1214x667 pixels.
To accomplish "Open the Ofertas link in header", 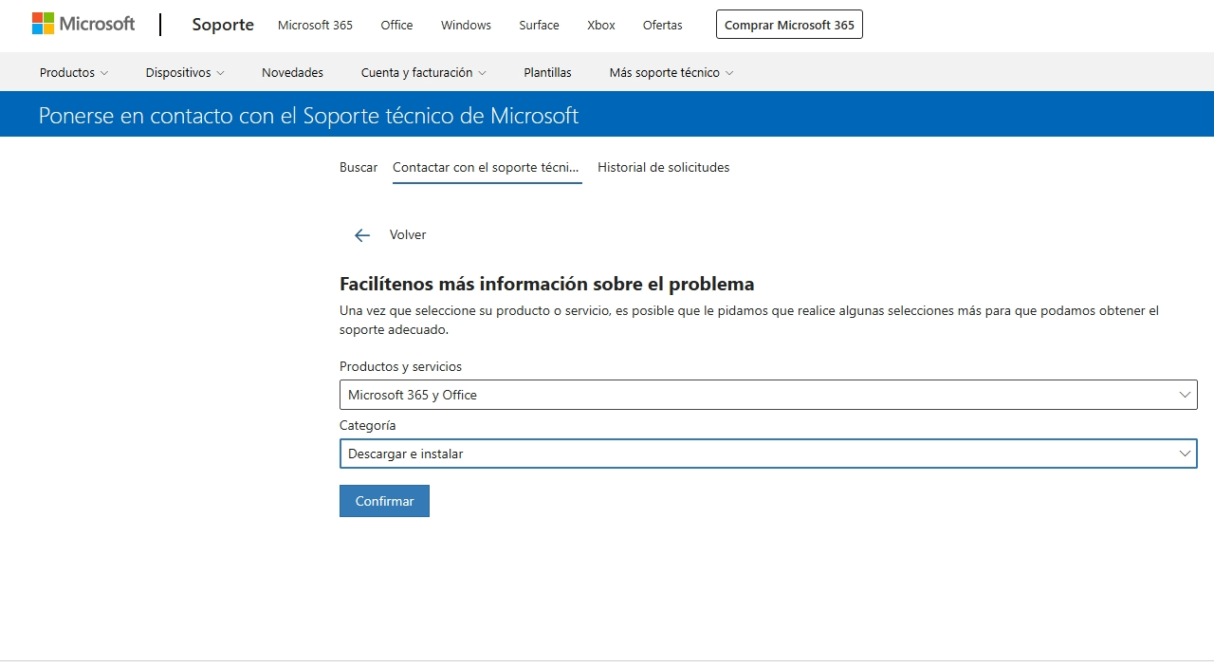I will 662,25.
